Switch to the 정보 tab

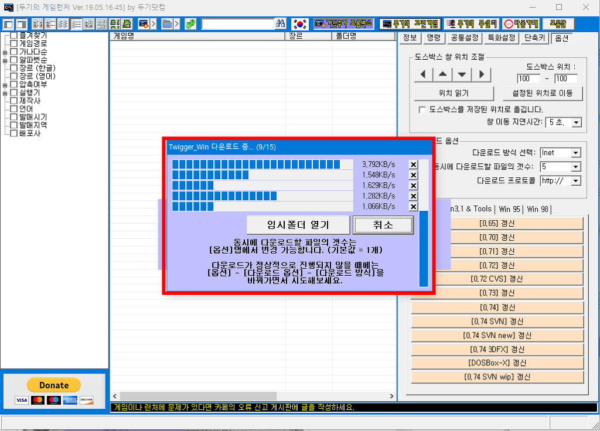(x=410, y=37)
